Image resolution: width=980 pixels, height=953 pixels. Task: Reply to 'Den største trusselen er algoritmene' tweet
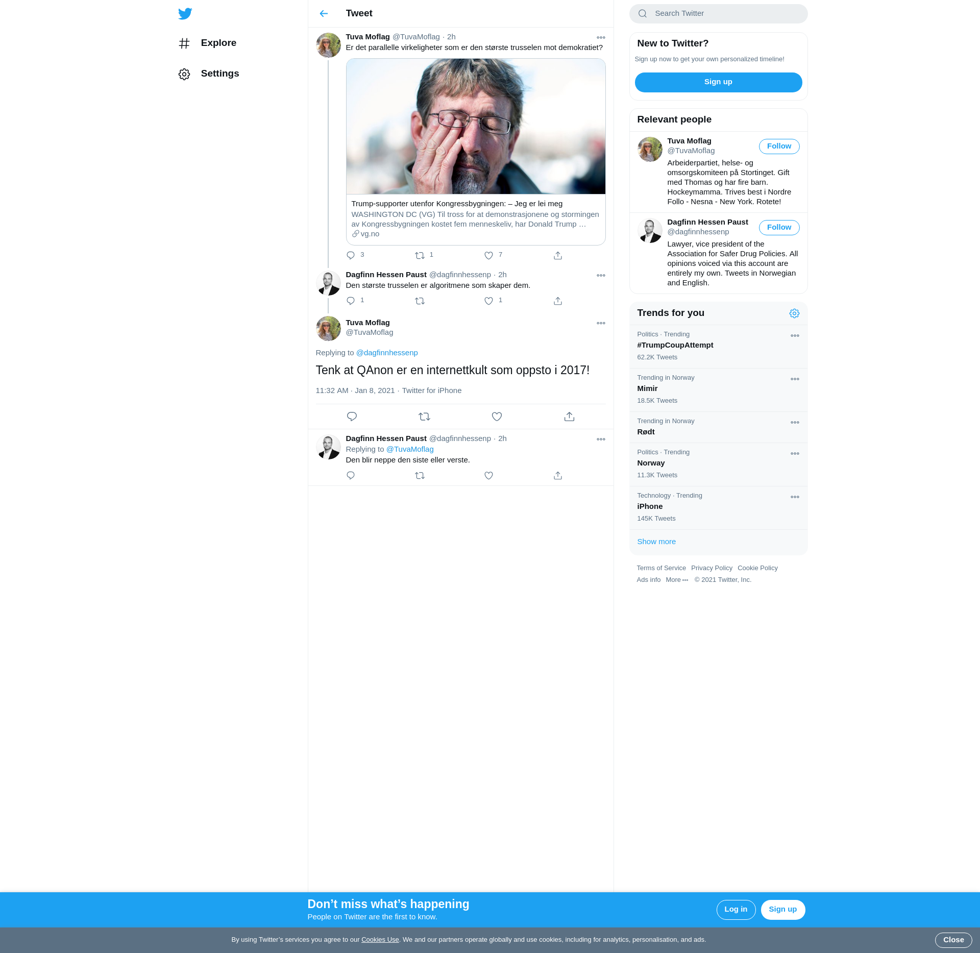tap(351, 301)
